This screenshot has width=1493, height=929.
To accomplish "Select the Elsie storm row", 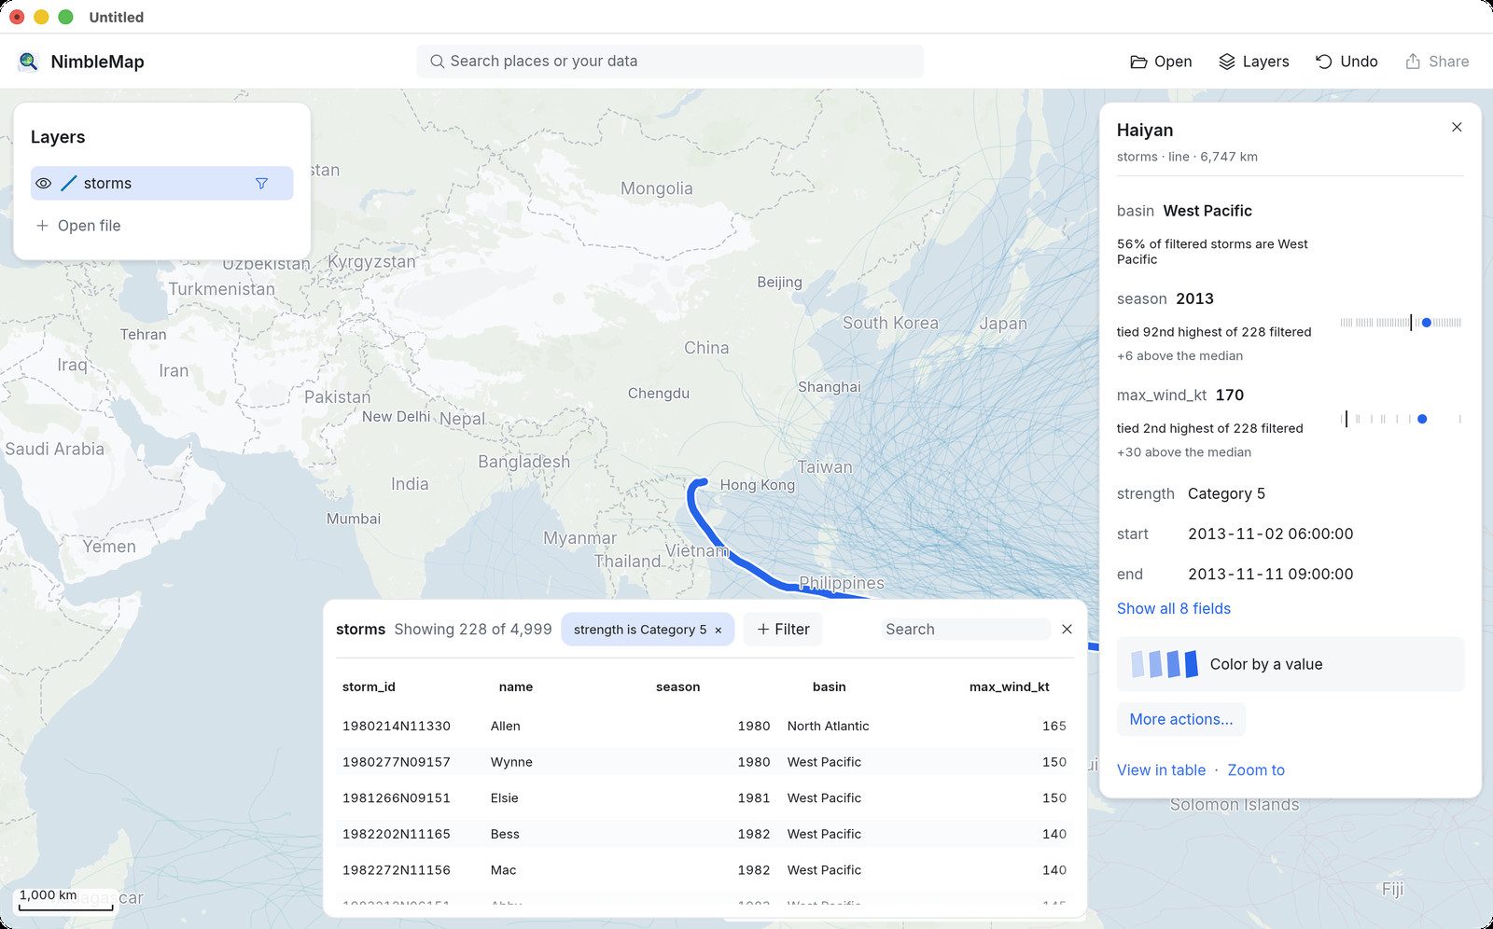I will point(705,798).
